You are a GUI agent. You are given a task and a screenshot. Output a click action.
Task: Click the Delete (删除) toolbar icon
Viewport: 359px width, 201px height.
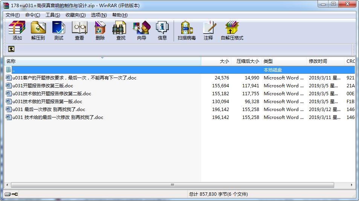point(100,30)
